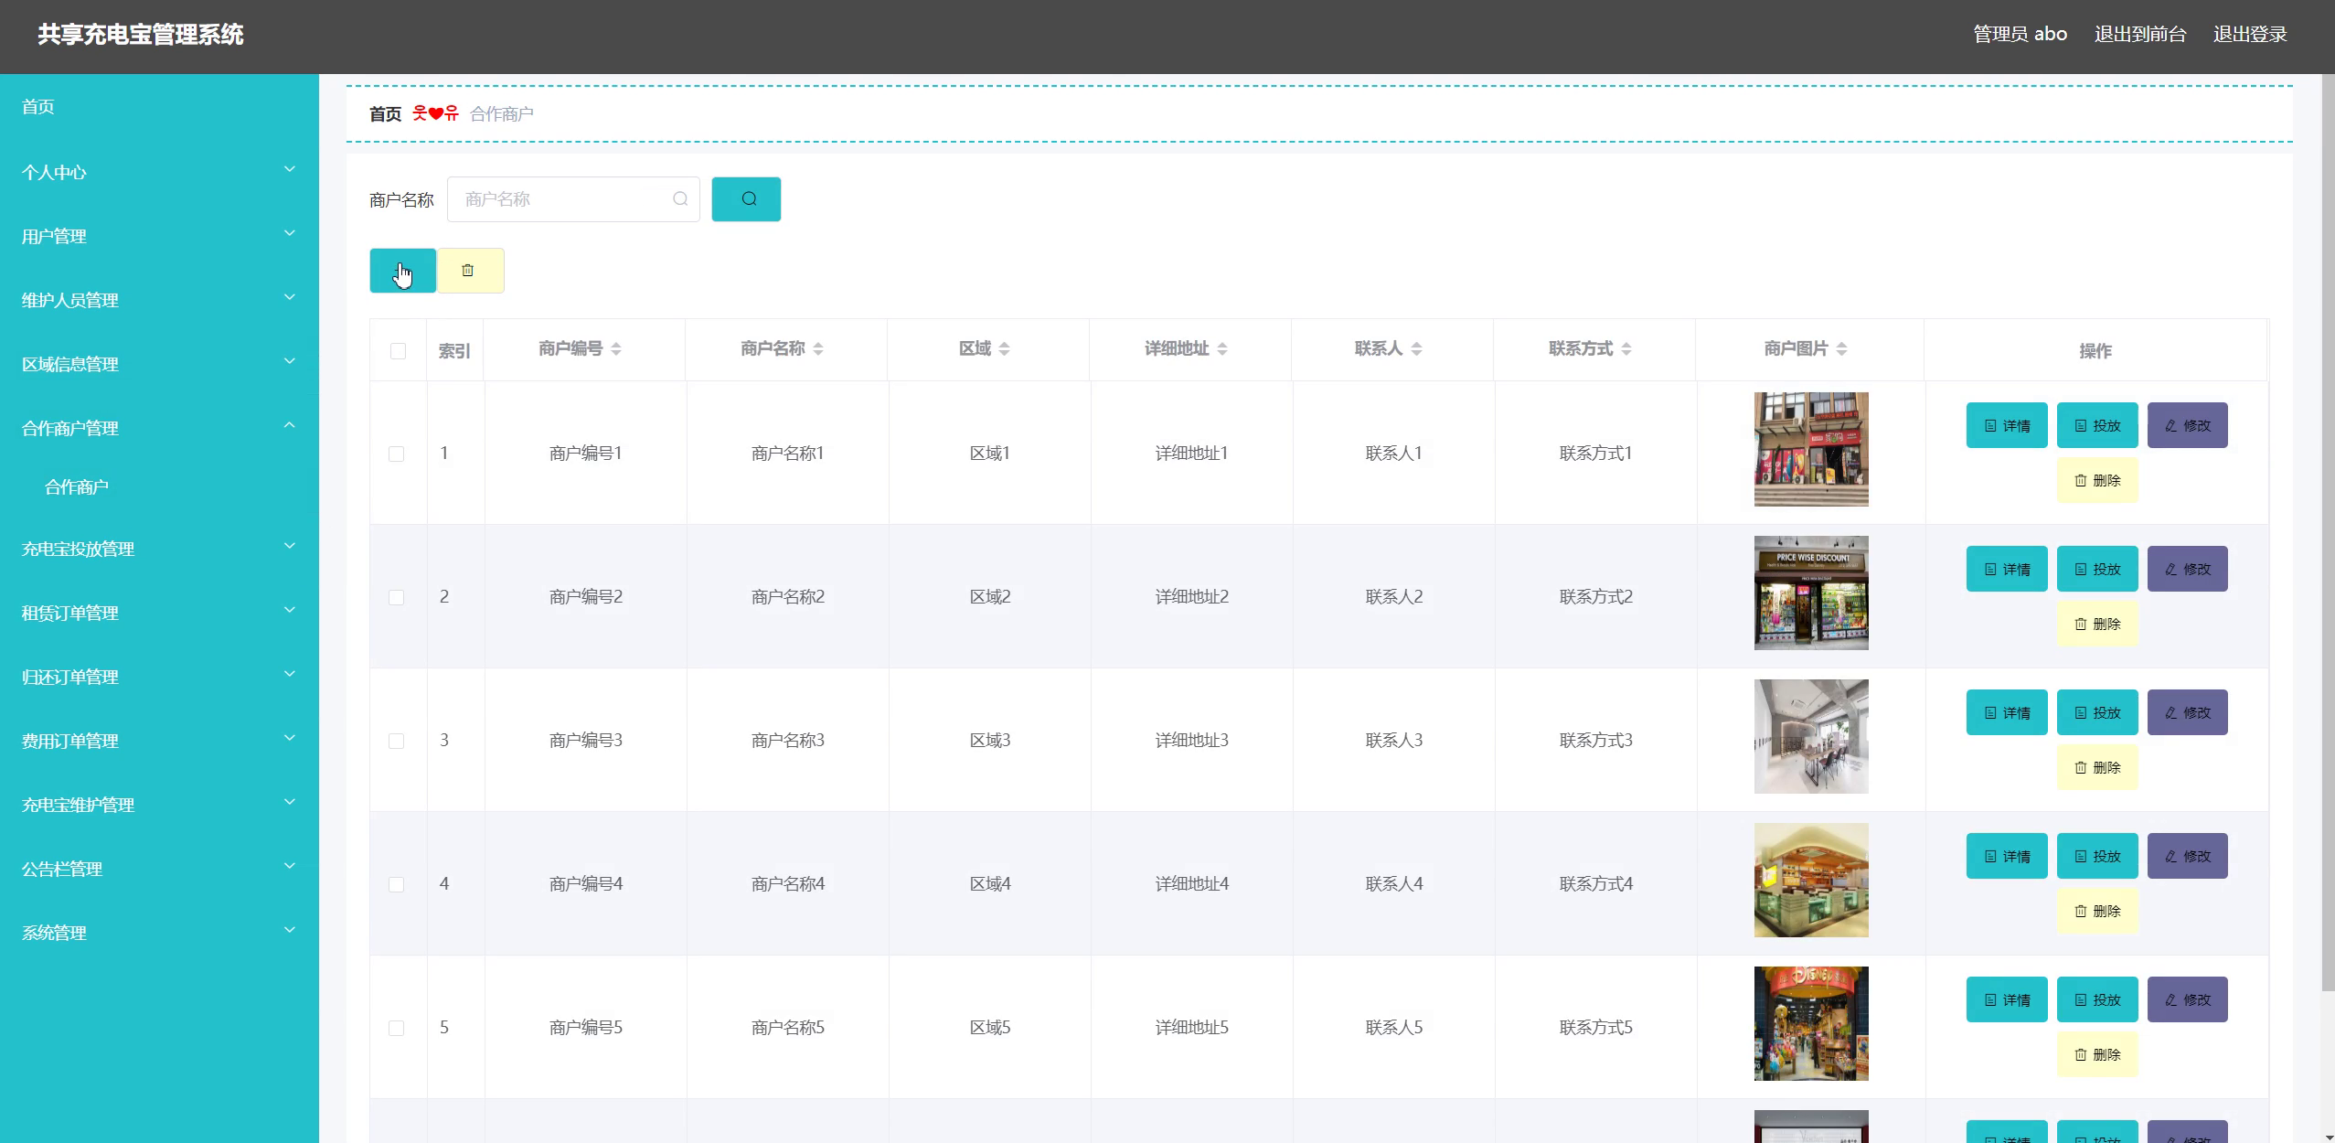Click magnifier icon inside 商户名称 input
This screenshot has width=2335, height=1143.
pyautogui.click(x=680, y=199)
